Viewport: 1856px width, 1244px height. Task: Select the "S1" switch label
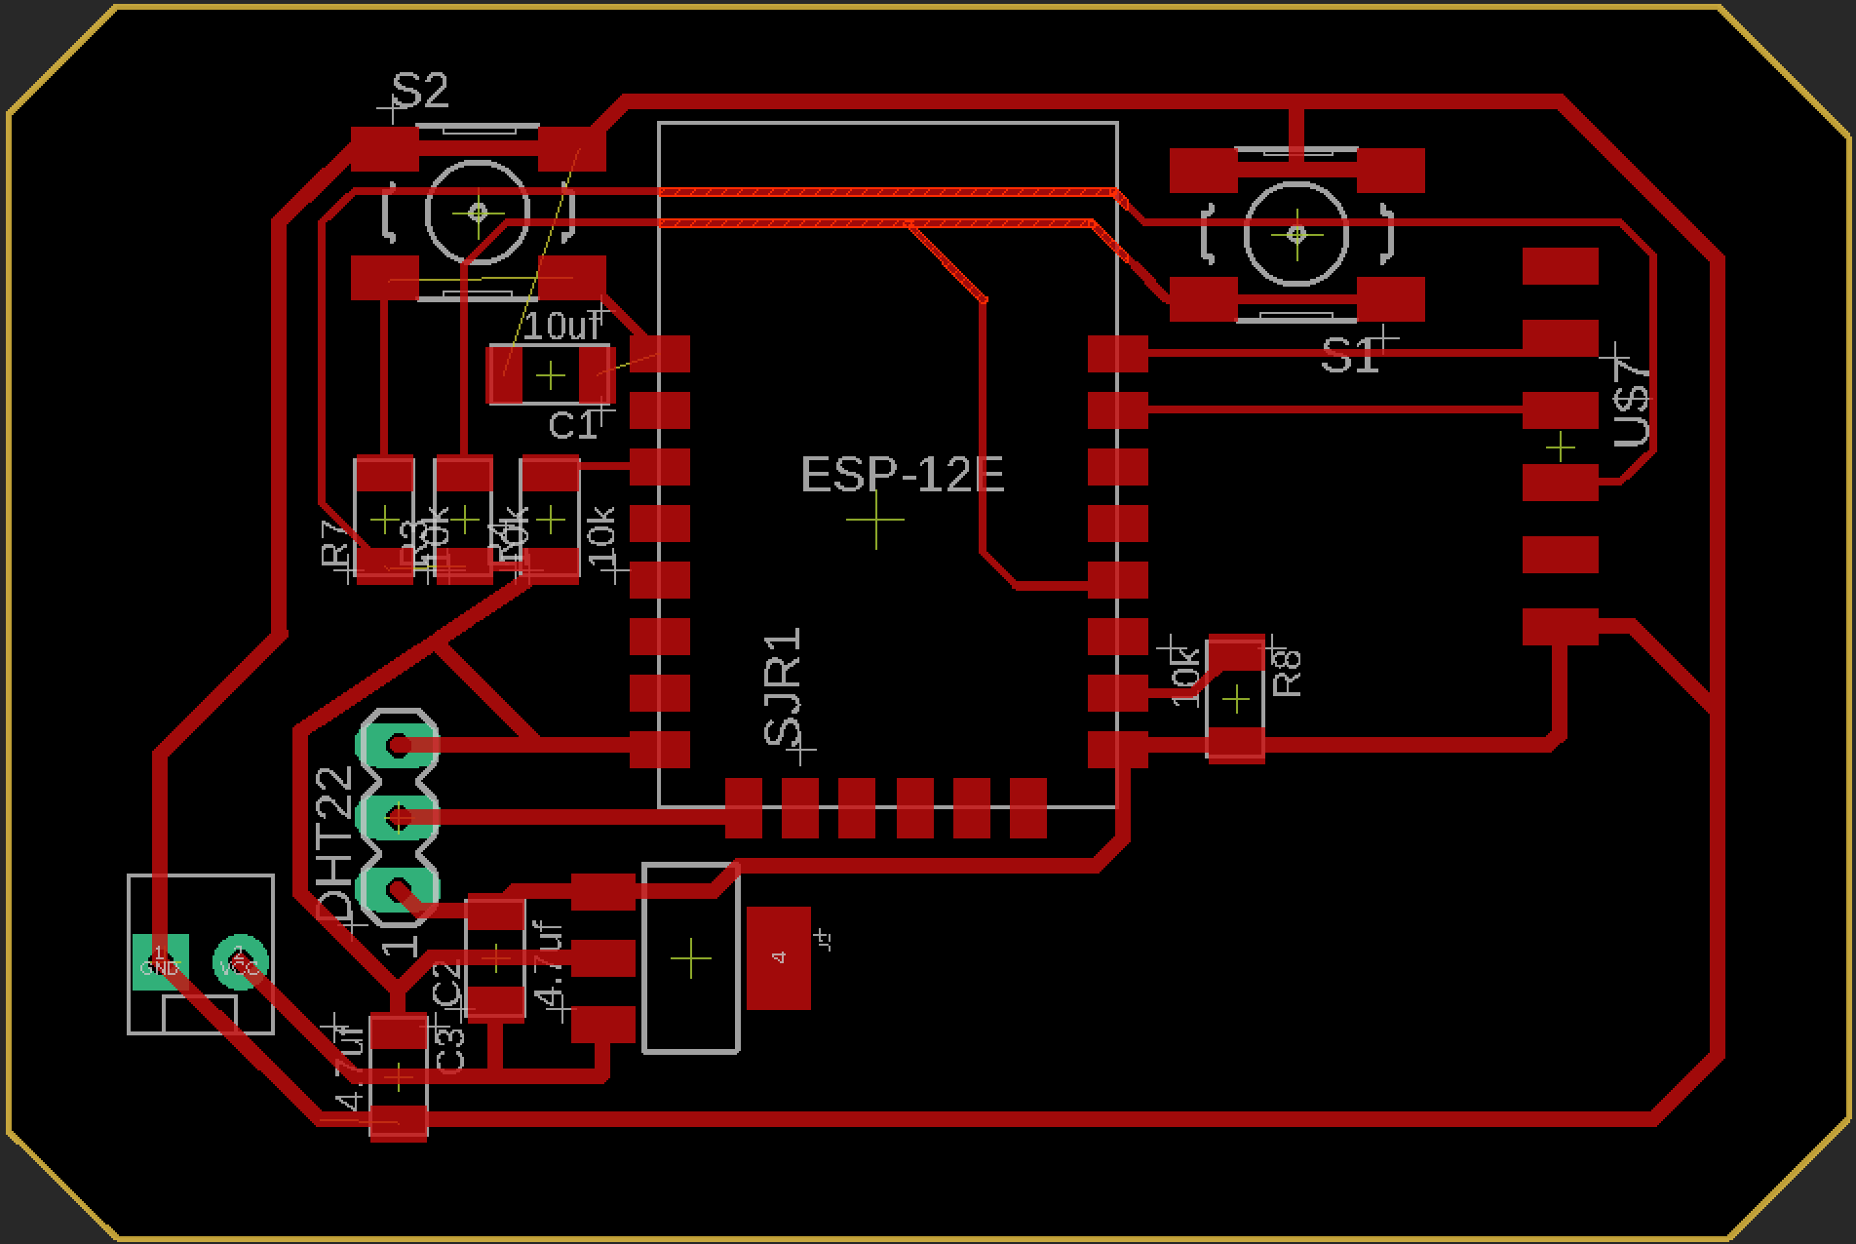tap(1350, 356)
